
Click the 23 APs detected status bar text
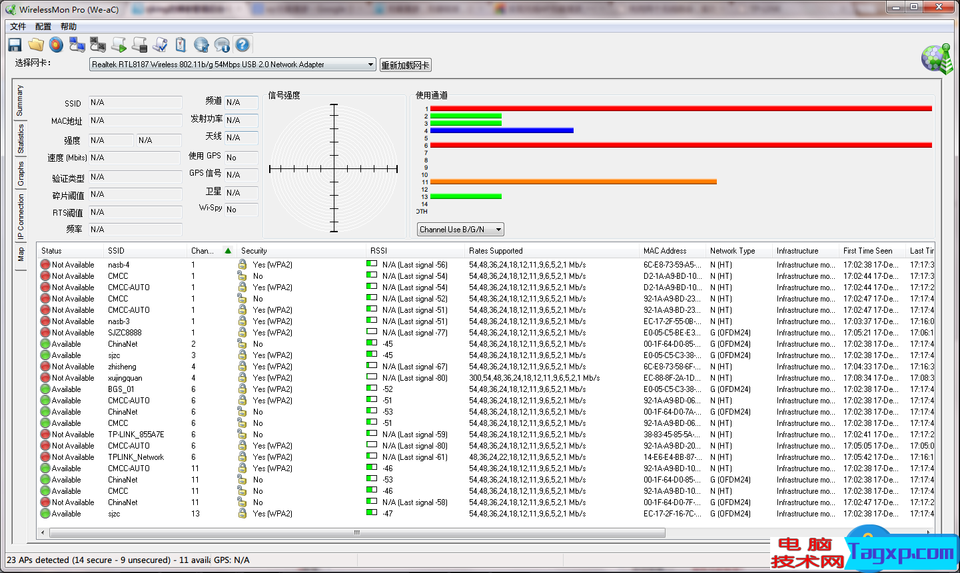pyautogui.click(x=108, y=560)
